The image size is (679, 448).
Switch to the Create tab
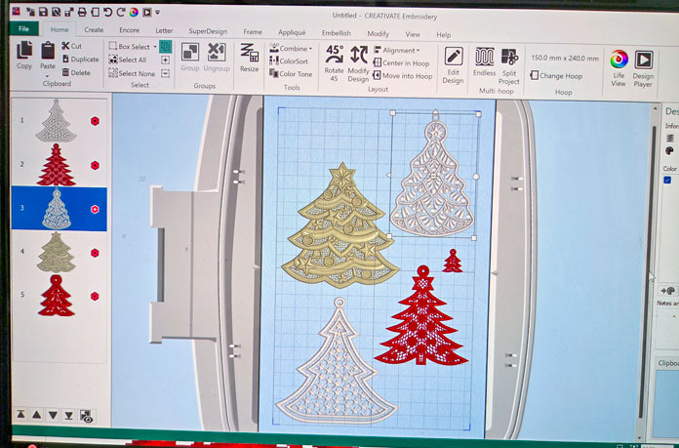(x=94, y=30)
